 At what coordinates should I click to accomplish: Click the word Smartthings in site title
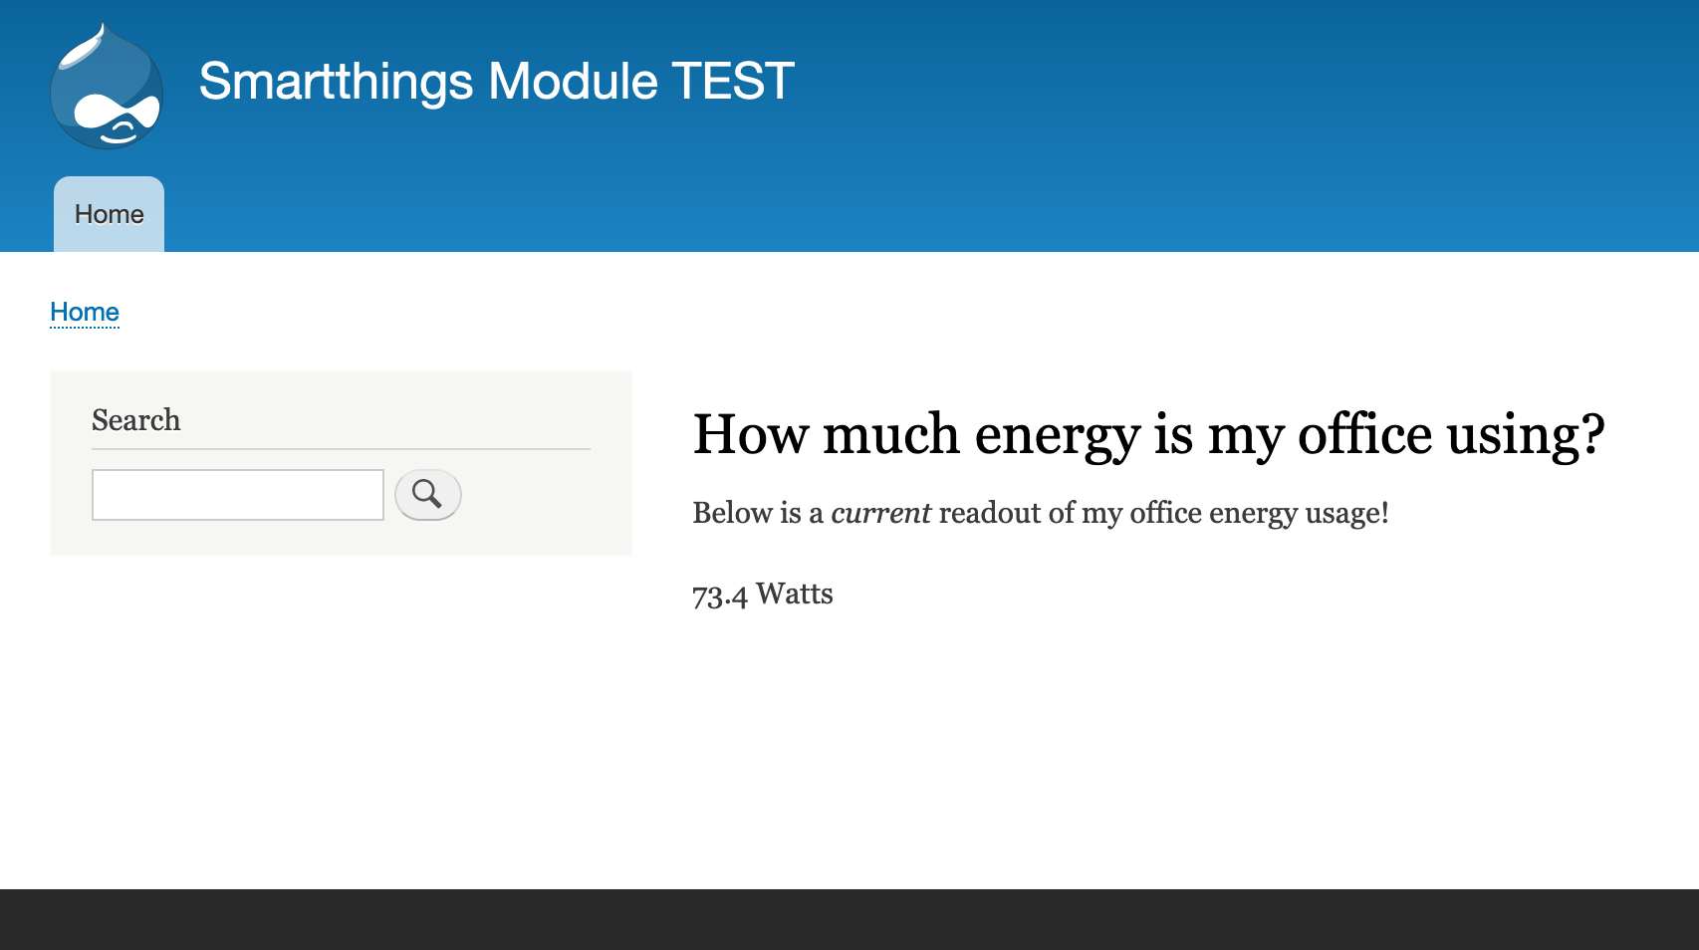(336, 82)
